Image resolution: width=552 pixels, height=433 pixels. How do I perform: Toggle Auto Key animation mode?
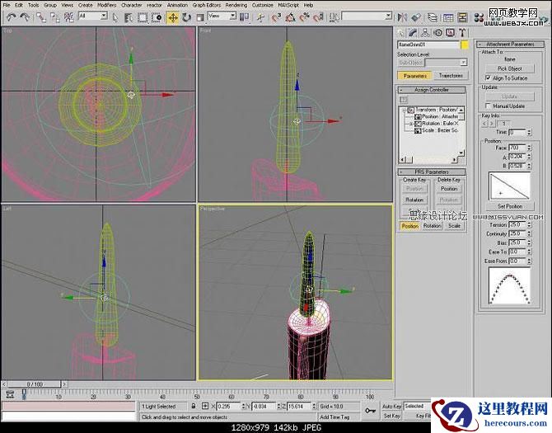pyautogui.click(x=391, y=406)
